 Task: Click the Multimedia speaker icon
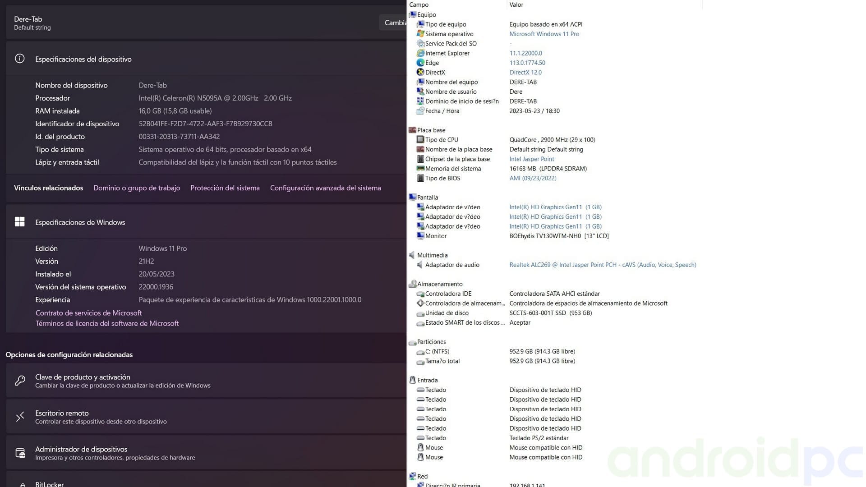pos(412,255)
